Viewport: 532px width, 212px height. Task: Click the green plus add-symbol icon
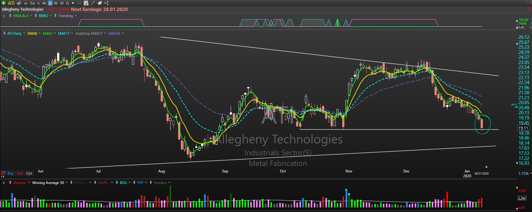tap(3, 3)
